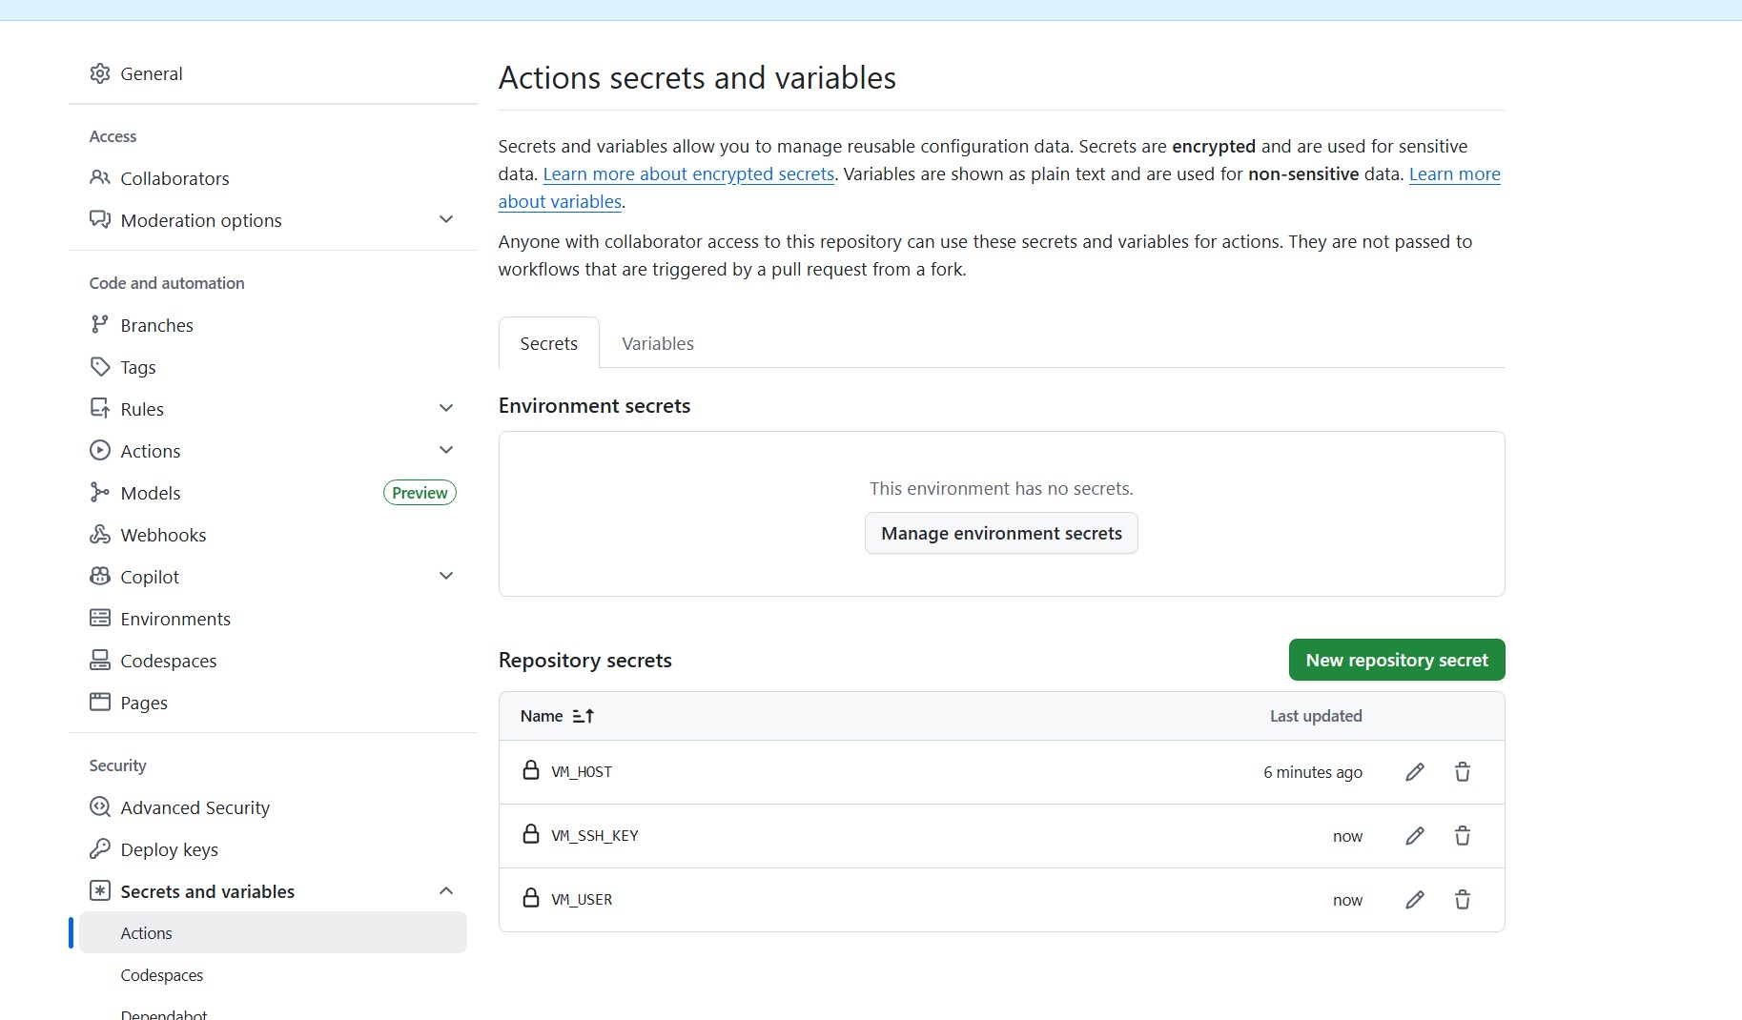The height and width of the screenshot is (1020, 1742).
Task: Delete the VM_HOST secret via trash icon
Action: point(1463,772)
